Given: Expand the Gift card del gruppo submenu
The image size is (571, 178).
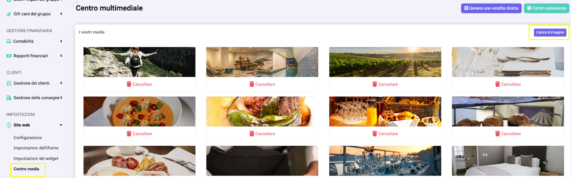Looking at the screenshot, I should (61, 14).
